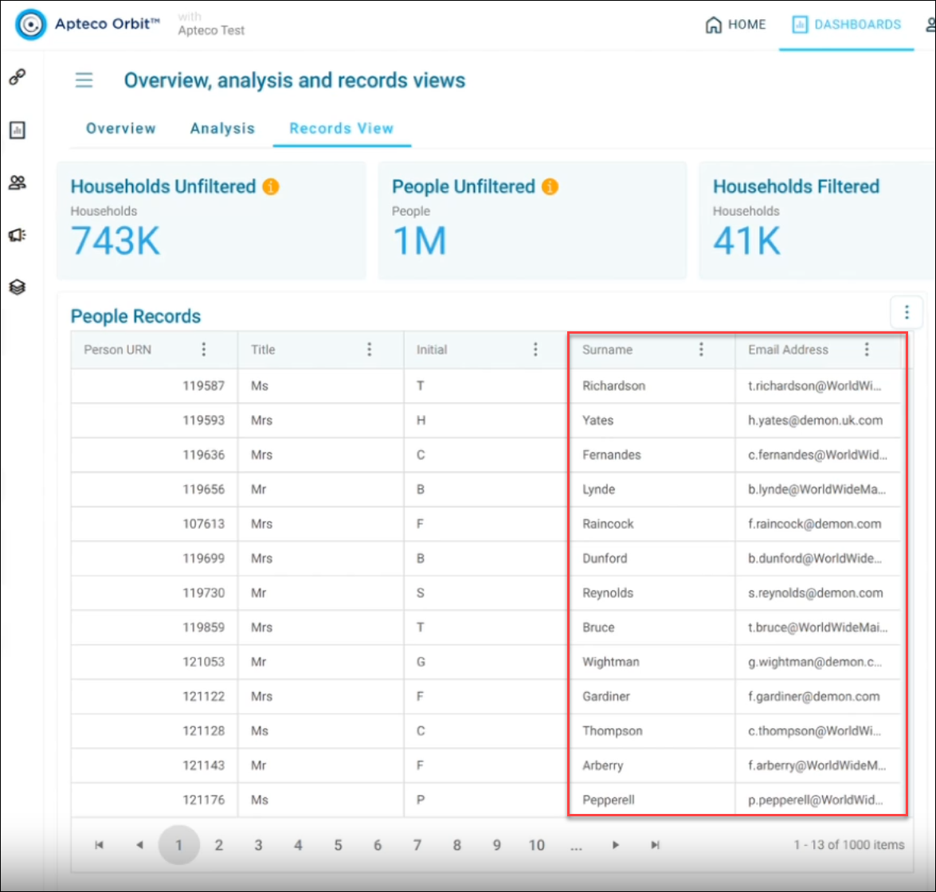Image resolution: width=936 pixels, height=892 pixels.
Task: Go to page 8 of records
Action: tap(456, 845)
